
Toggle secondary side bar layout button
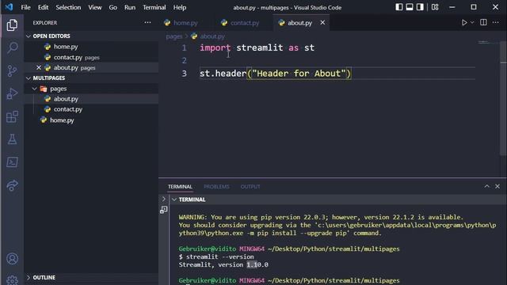(420, 7)
